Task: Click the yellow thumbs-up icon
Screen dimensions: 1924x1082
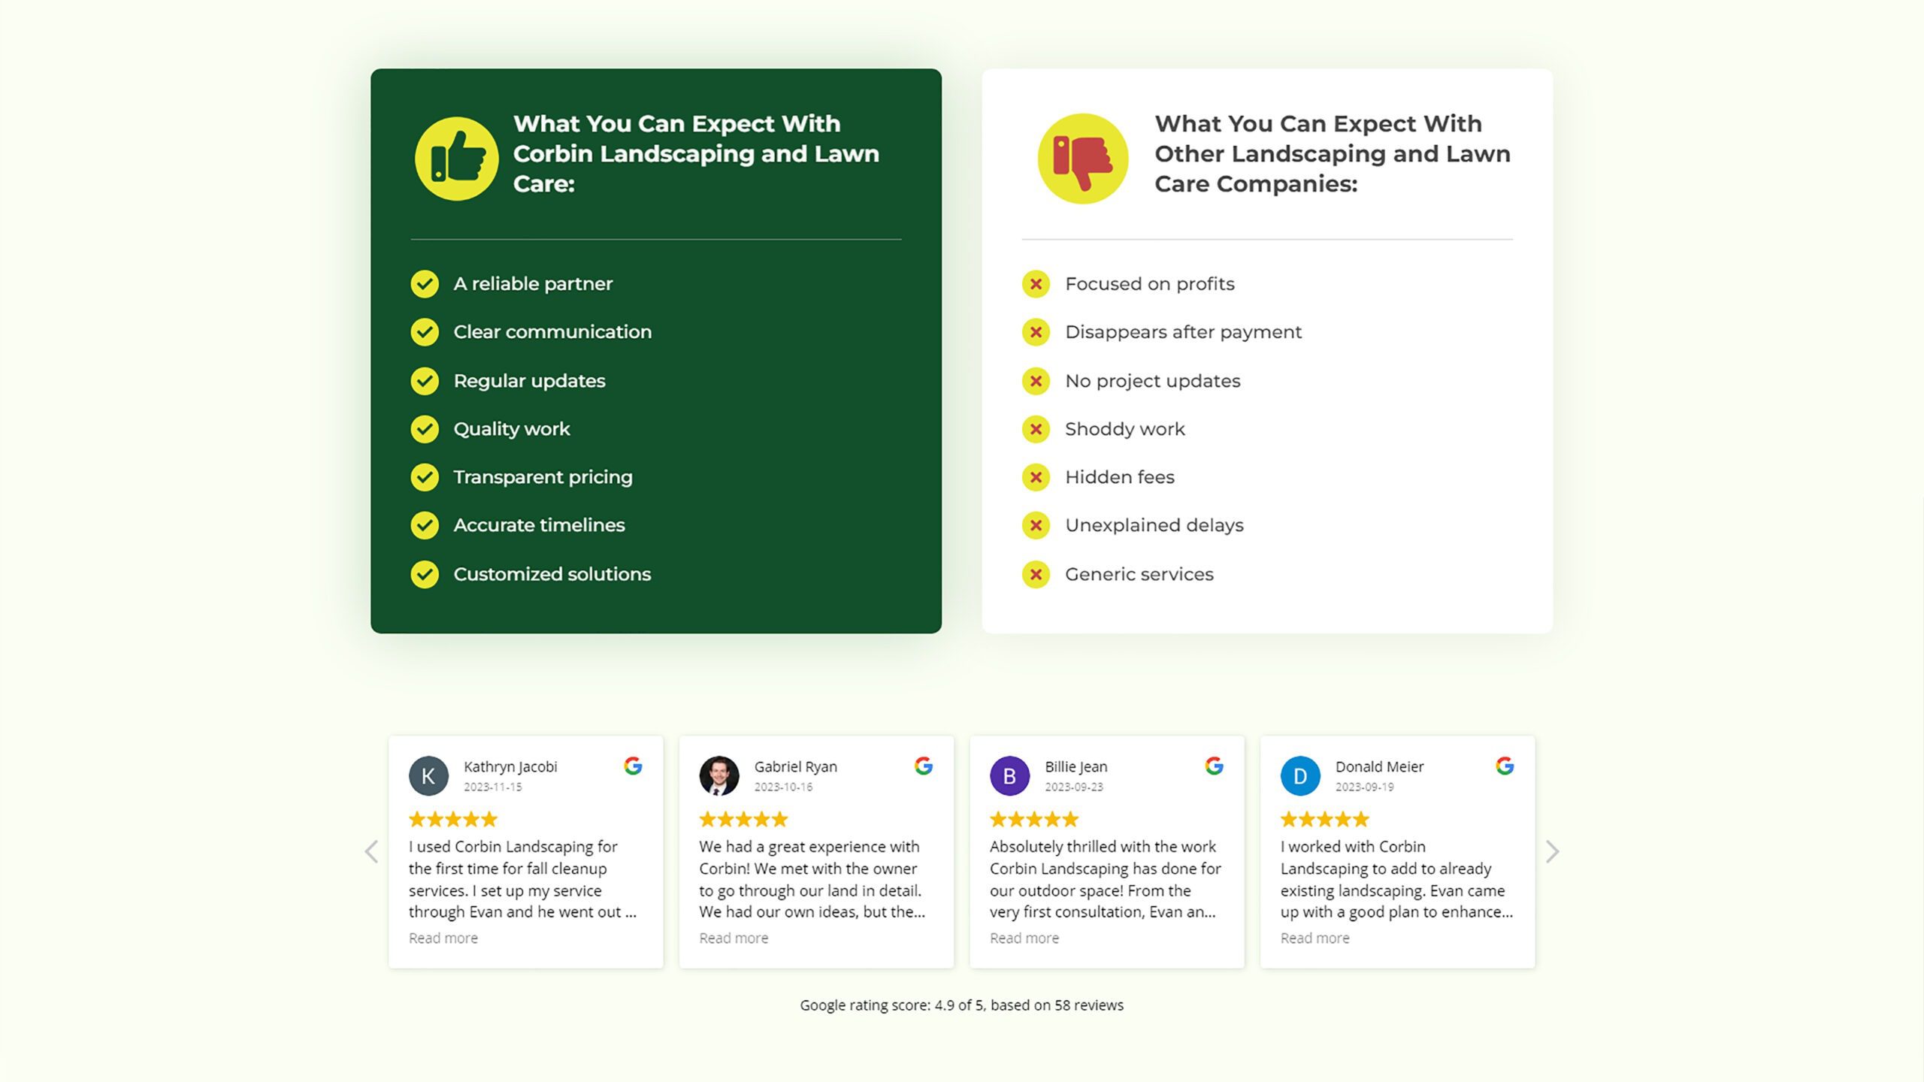Action: coord(456,159)
